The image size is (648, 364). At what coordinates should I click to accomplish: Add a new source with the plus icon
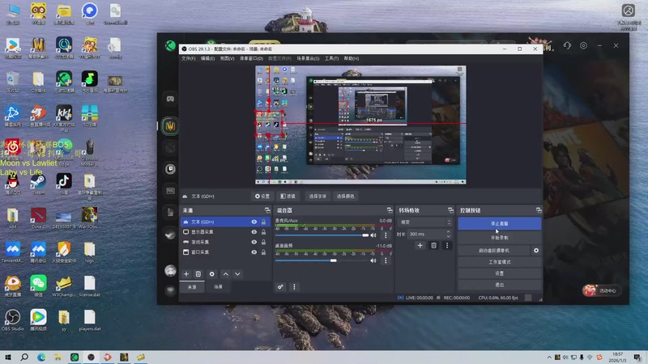coord(185,274)
